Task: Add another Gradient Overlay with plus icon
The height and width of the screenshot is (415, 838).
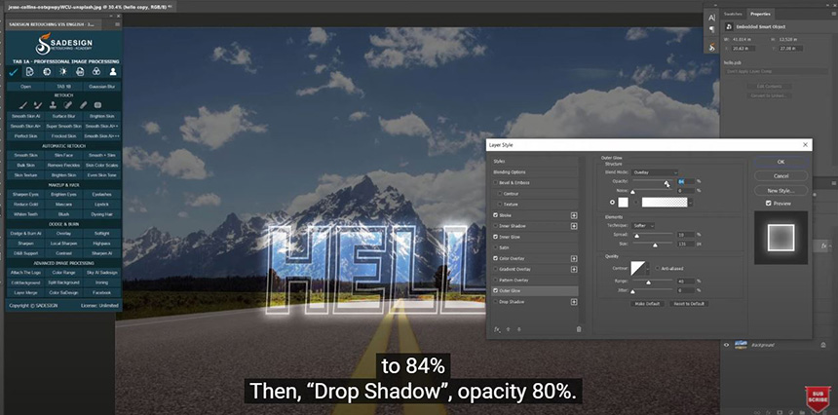Action: (574, 269)
